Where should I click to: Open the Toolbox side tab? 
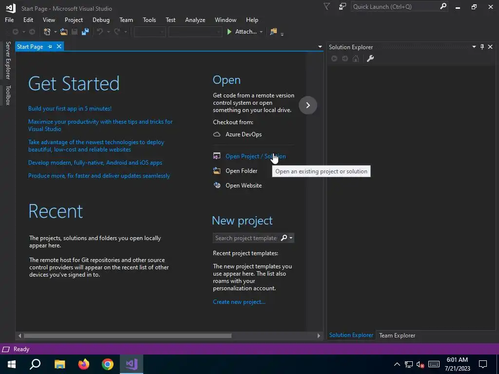(x=8, y=95)
